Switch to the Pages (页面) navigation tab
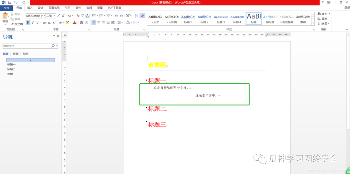 coord(16,54)
